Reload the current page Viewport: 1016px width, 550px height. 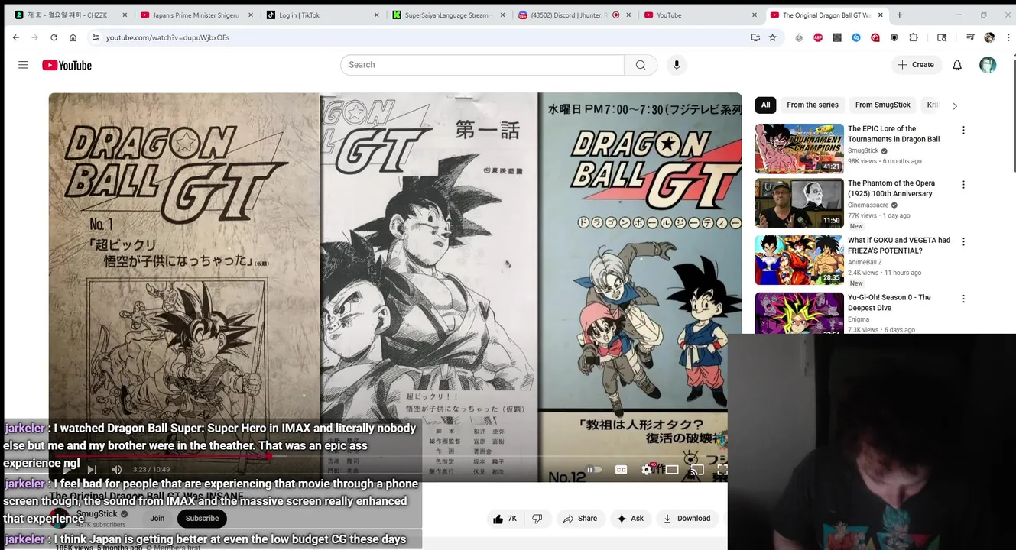(54, 37)
